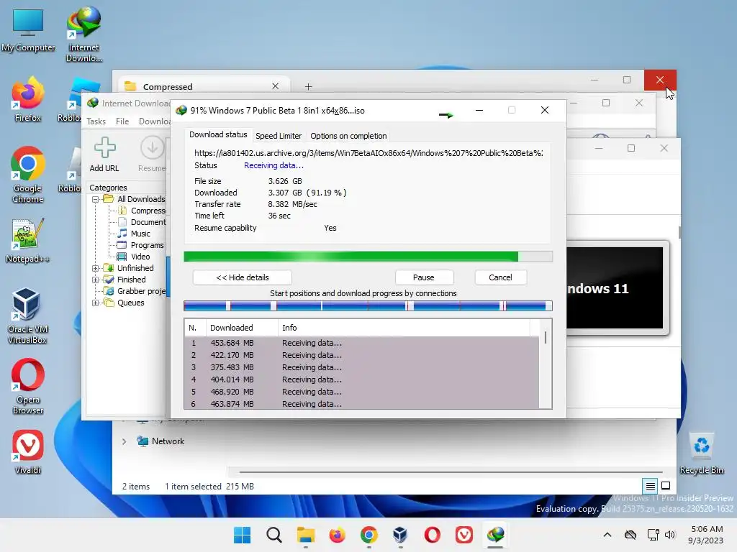Launch Opera Browser desktop icon
Viewport: 737px width, 552px height.
pos(28,386)
